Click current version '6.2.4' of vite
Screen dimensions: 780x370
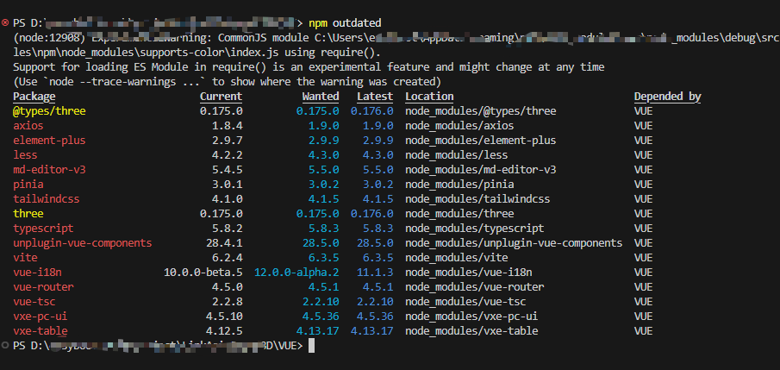pos(228,258)
